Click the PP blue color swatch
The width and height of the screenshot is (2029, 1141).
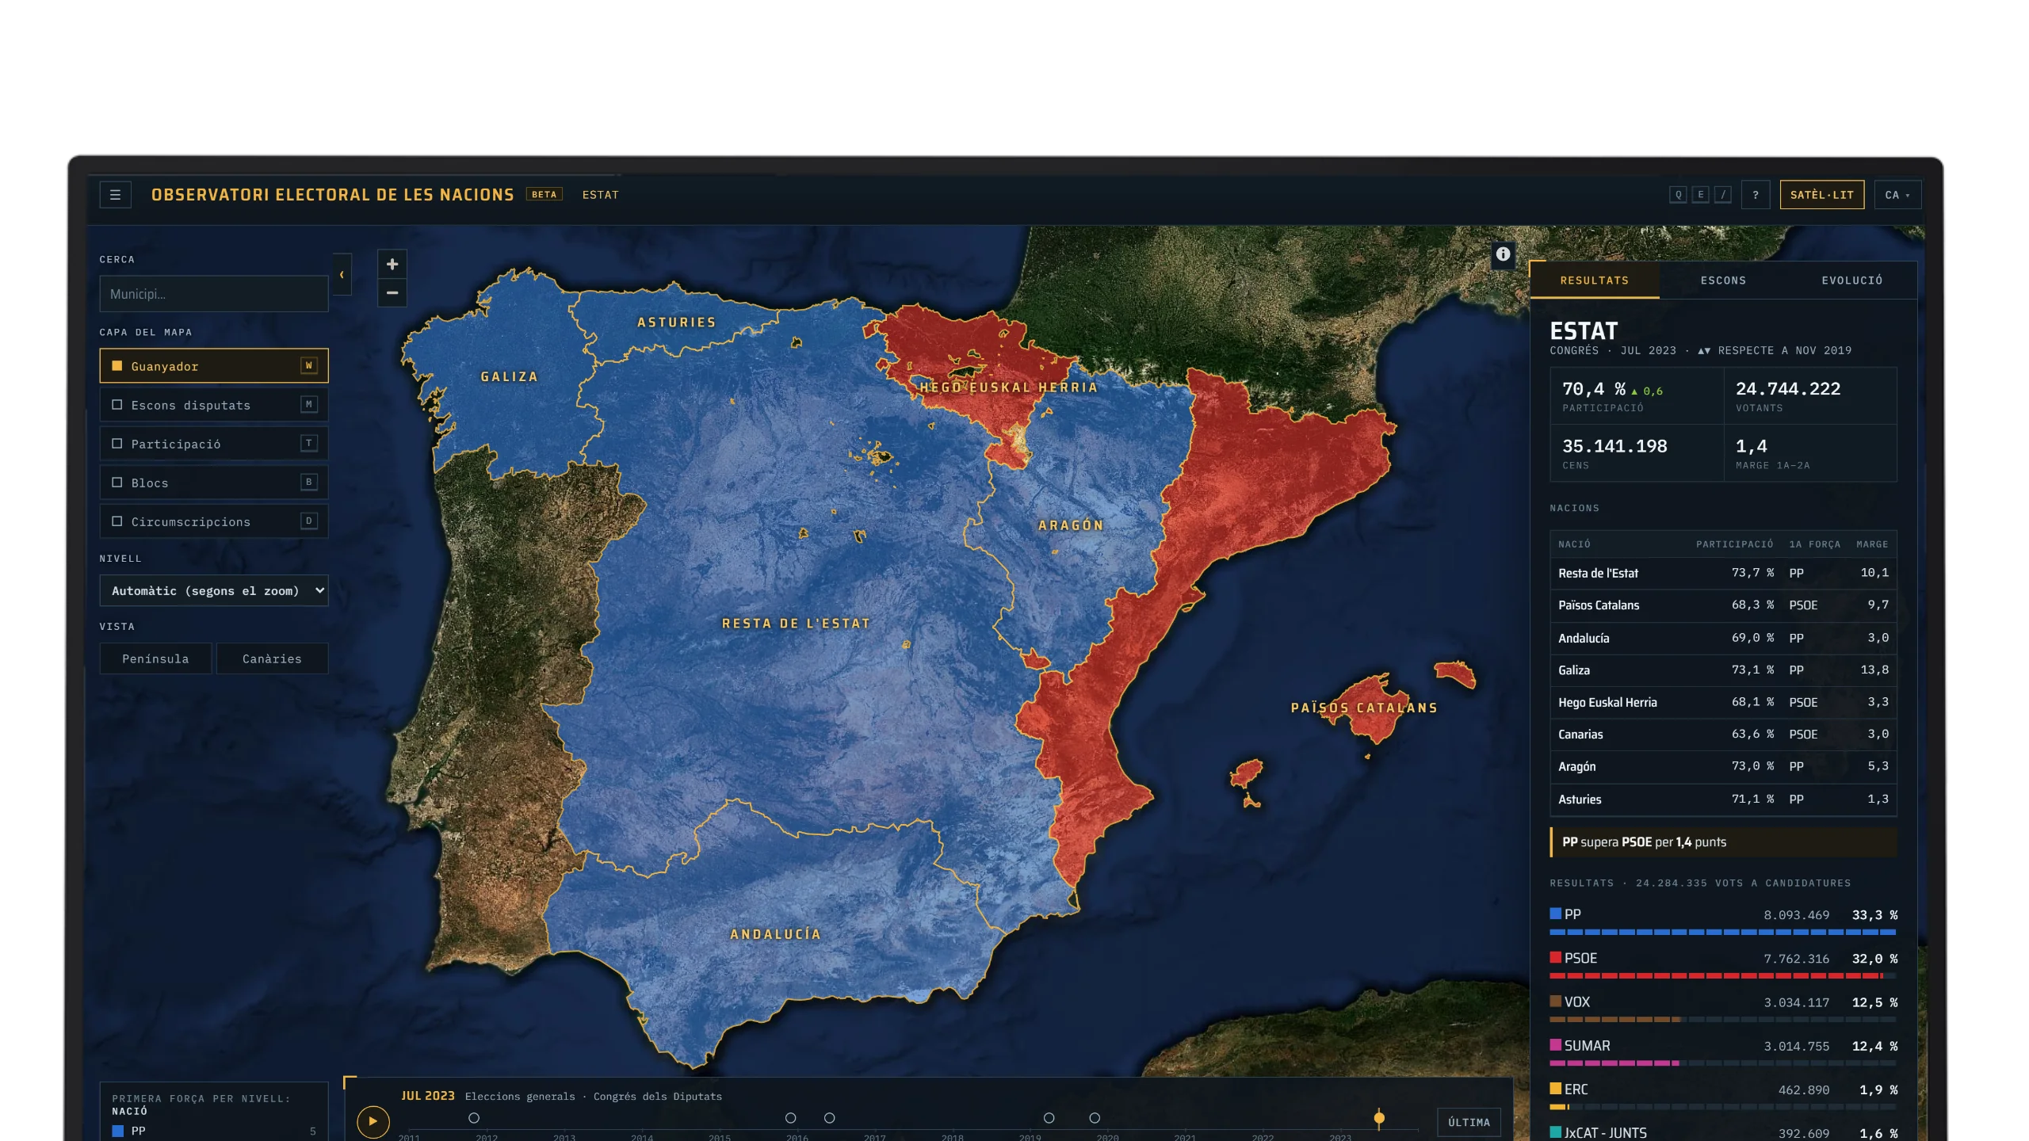[1555, 914]
